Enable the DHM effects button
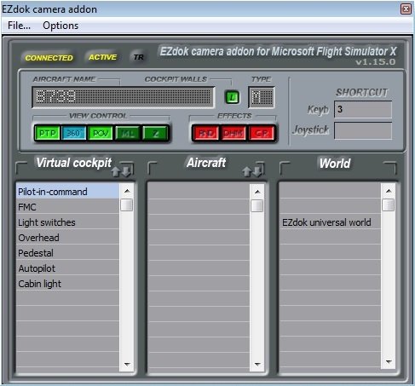 coord(233,133)
